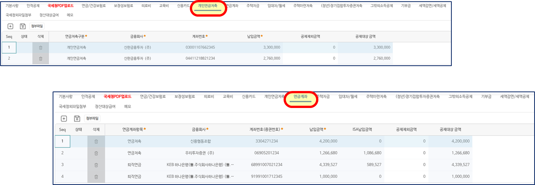Click the 계좌번호(증권번호) column header
Screen dimensions: 535x185
click(x=266, y=129)
